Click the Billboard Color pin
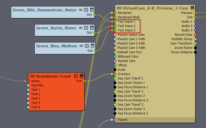Screen dimensions: 206x128 (115, 57)
